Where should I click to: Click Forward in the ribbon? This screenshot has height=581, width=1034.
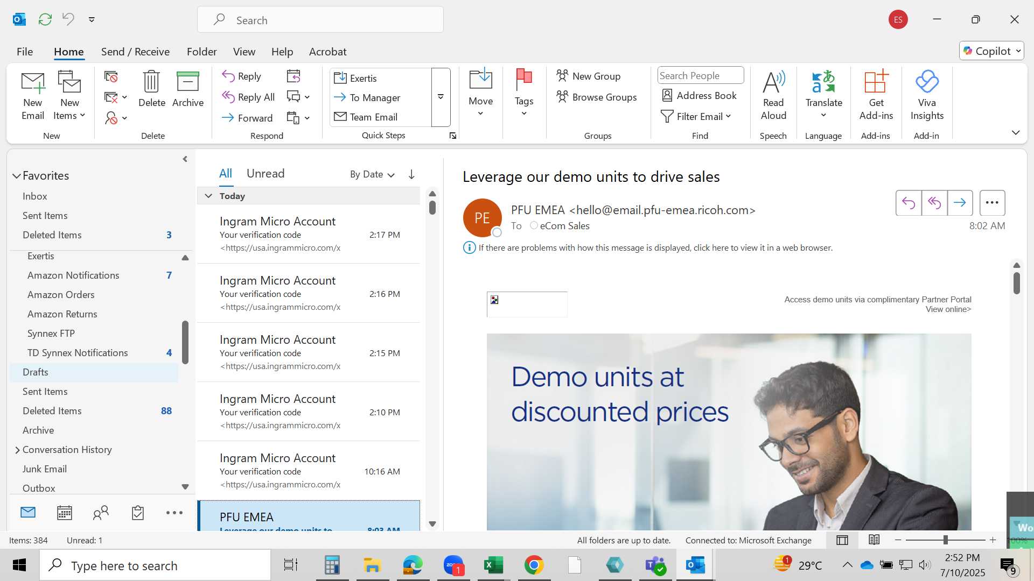pyautogui.click(x=247, y=118)
